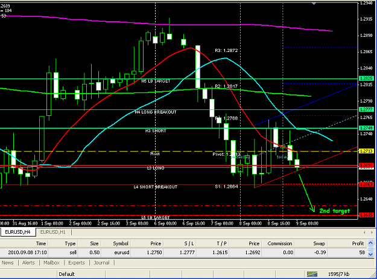Click the terminal scrollbar down arrow
This screenshot has height=279, width=377.
point(371,254)
